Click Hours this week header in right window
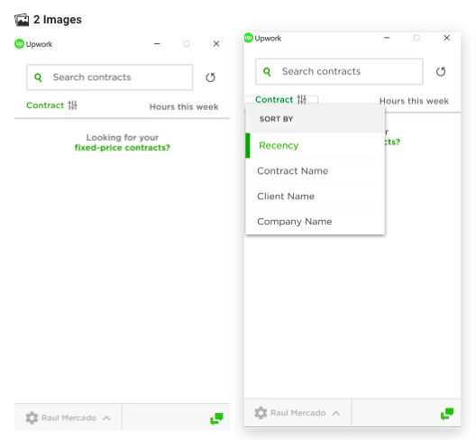The height and width of the screenshot is (440, 476). 414,101
